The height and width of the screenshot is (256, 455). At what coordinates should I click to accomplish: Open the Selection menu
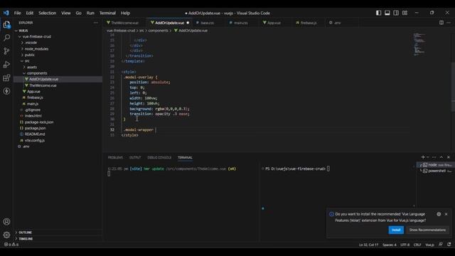coord(48,13)
